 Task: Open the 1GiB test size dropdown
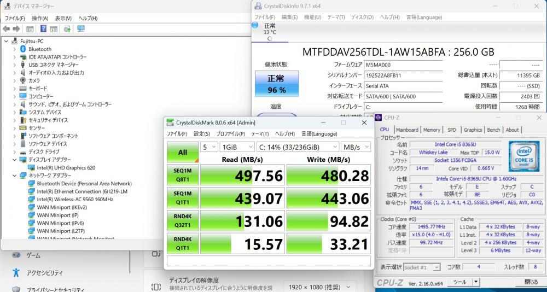pos(236,147)
